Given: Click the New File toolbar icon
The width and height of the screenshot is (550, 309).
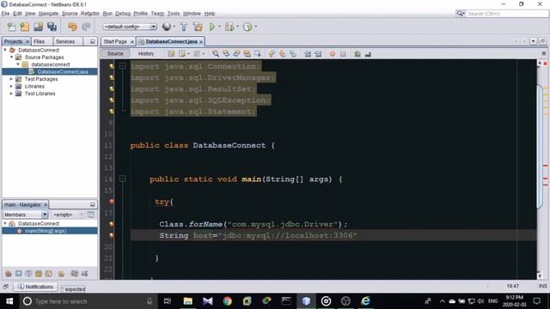Looking at the screenshot, I should 11,27.
